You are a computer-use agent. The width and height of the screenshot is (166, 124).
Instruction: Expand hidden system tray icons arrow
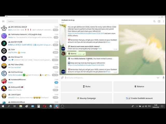137,106
